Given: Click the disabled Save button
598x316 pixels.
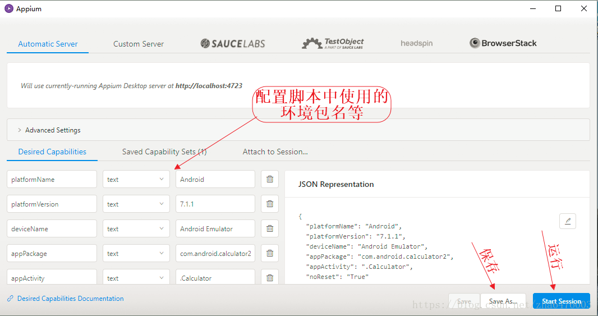Looking at the screenshot, I should coord(464,301).
